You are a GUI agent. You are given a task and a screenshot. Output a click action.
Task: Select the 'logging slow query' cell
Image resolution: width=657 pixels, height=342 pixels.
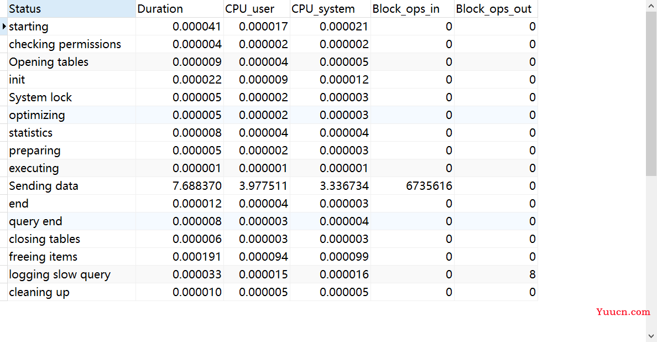[x=72, y=274]
